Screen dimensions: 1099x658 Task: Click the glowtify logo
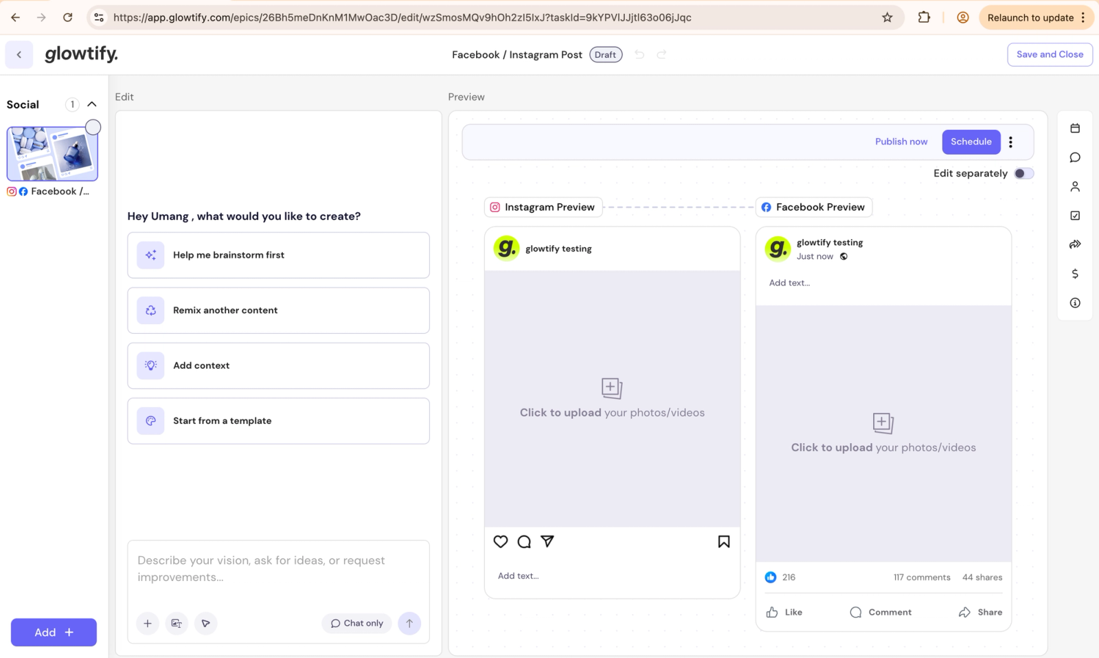coord(82,54)
